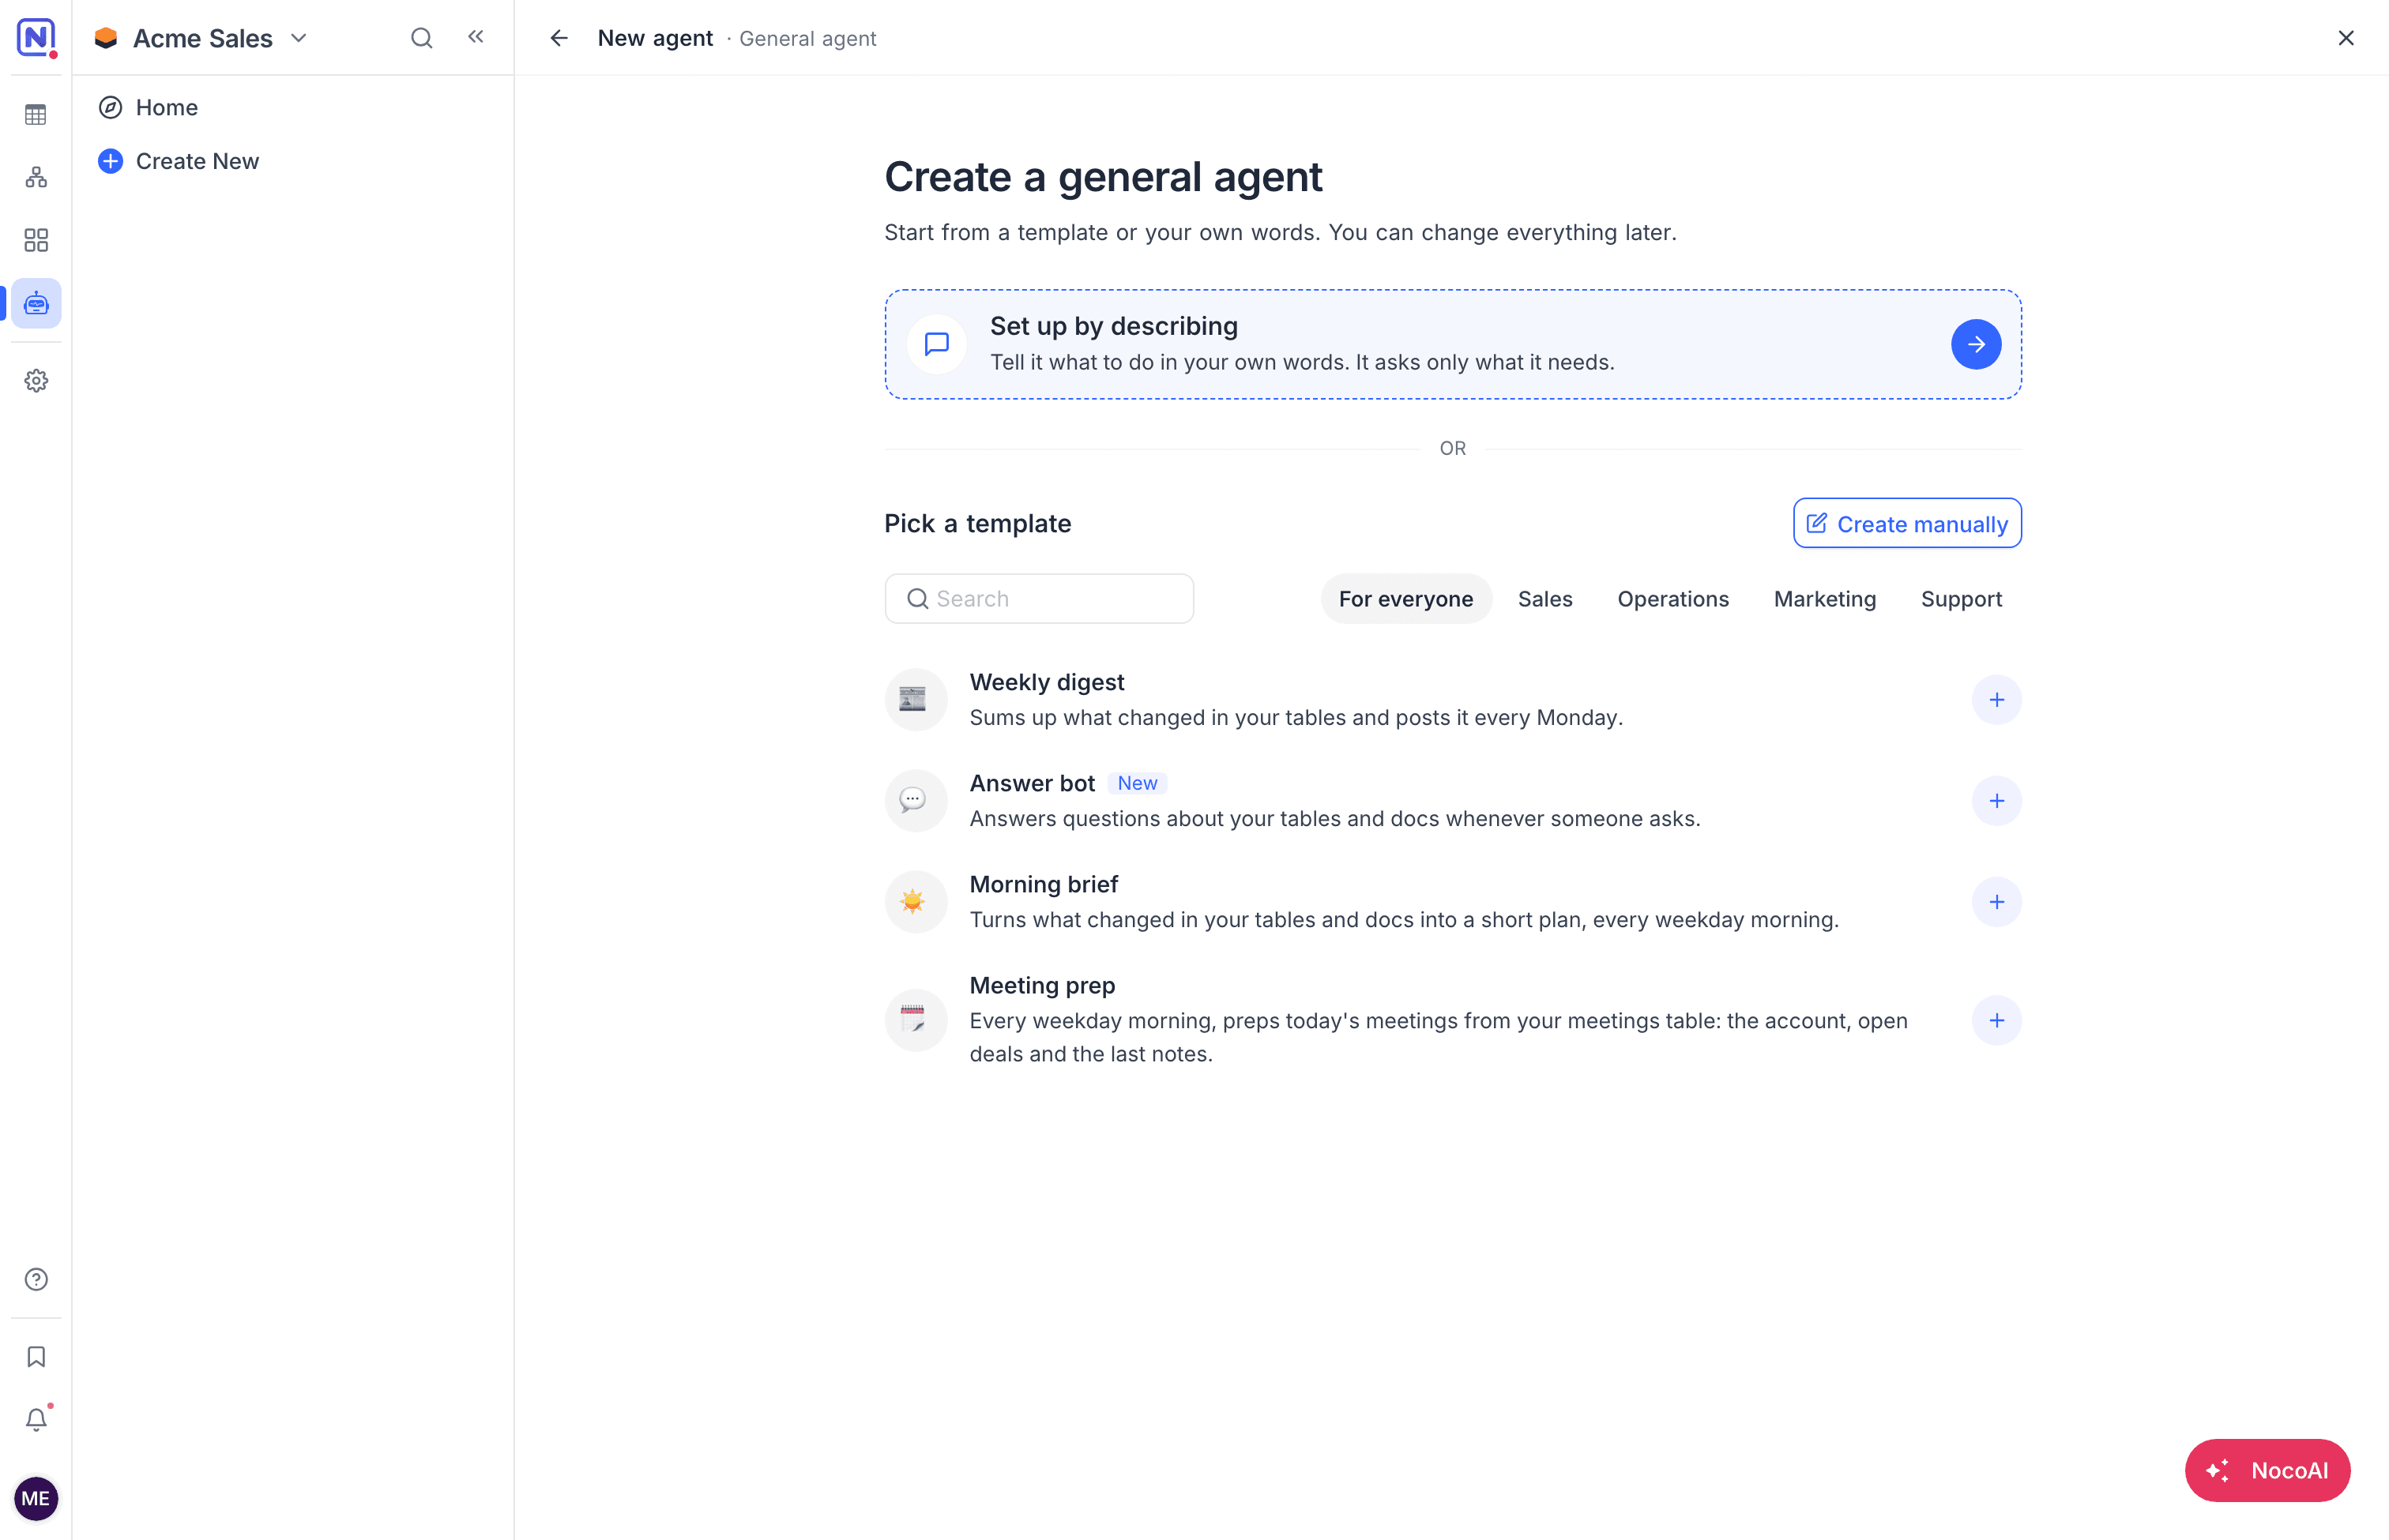
Task: Switch to the Operations tab
Action: coord(1672,599)
